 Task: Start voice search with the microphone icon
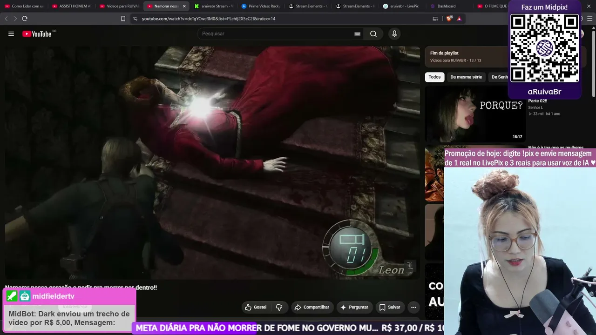pos(394,33)
